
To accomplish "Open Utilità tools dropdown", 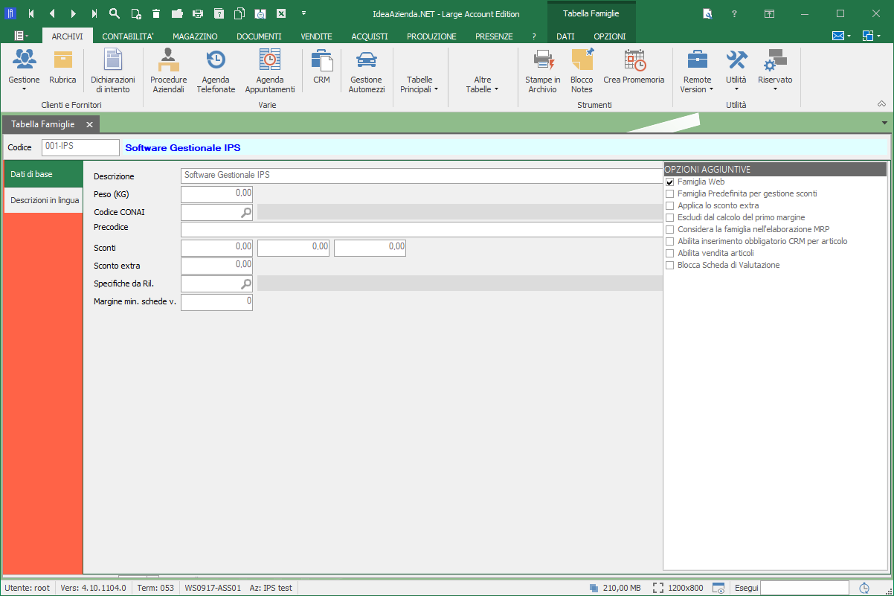I will 736,71.
